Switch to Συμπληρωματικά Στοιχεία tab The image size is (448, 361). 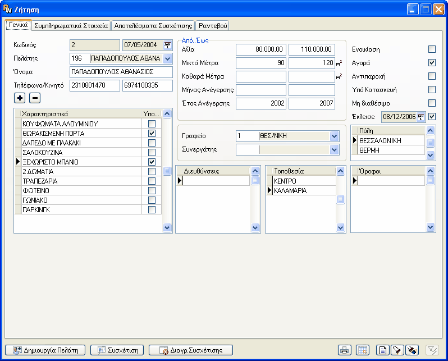tap(71, 26)
